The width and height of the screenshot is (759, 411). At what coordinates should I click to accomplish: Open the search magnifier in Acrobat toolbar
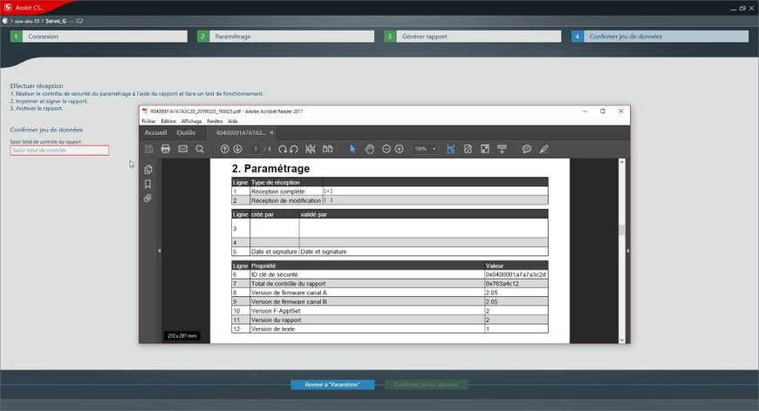coord(200,149)
